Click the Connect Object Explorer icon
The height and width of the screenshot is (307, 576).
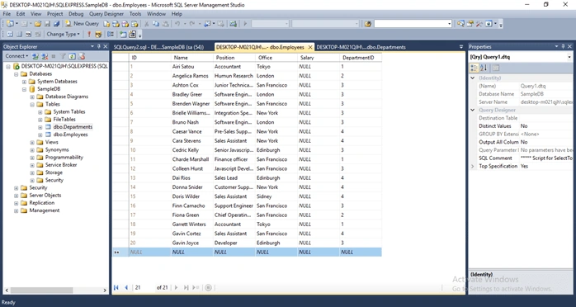(x=35, y=56)
